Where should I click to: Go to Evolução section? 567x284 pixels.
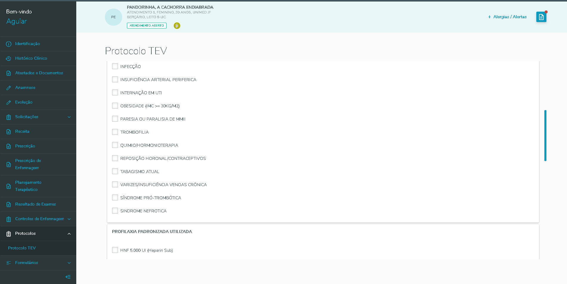point(38,102)
